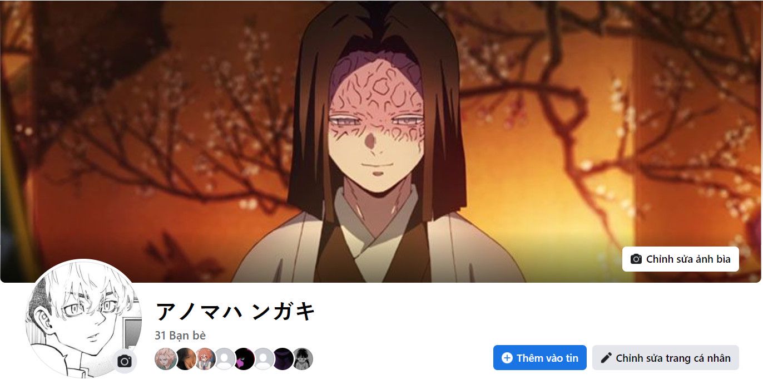
Task: Open the first friend avatar with pink-haired anime character
Action: [x=166, y=359]
